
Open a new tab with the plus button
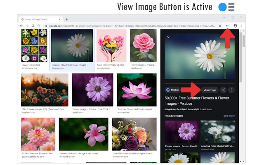pos(67,19)
